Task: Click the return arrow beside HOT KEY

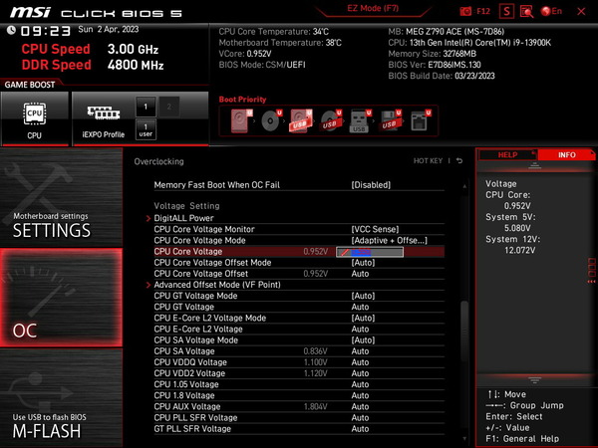Action: click(x=461, y=160)
